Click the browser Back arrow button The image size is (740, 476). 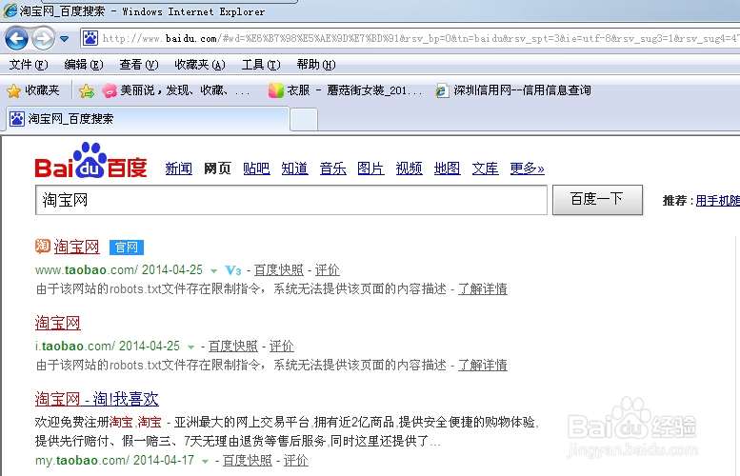(16, 38)
